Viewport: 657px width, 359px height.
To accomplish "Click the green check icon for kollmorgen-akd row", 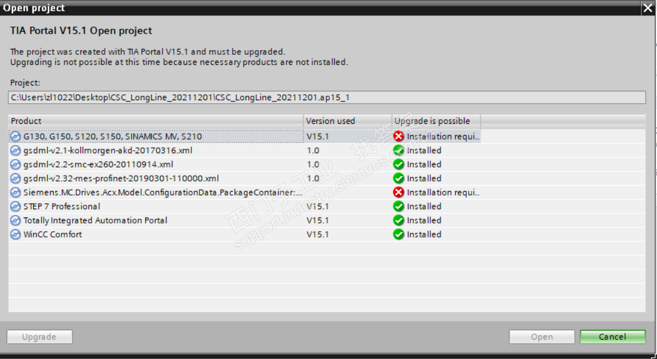I will (x=398, y=151).
